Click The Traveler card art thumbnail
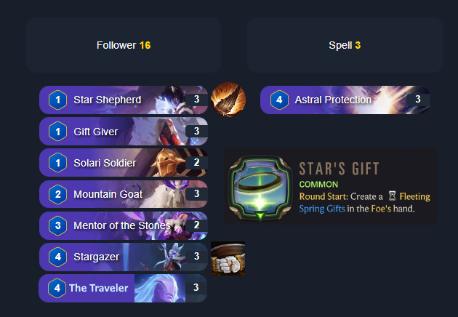The width and height of the screenshot is (458, 317). pos(160,288)
